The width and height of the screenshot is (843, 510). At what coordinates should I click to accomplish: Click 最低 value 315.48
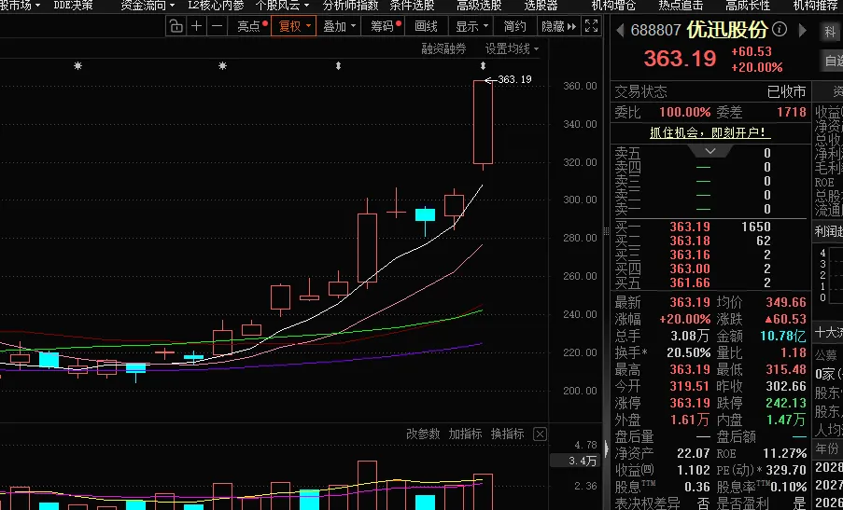point(785,369)
